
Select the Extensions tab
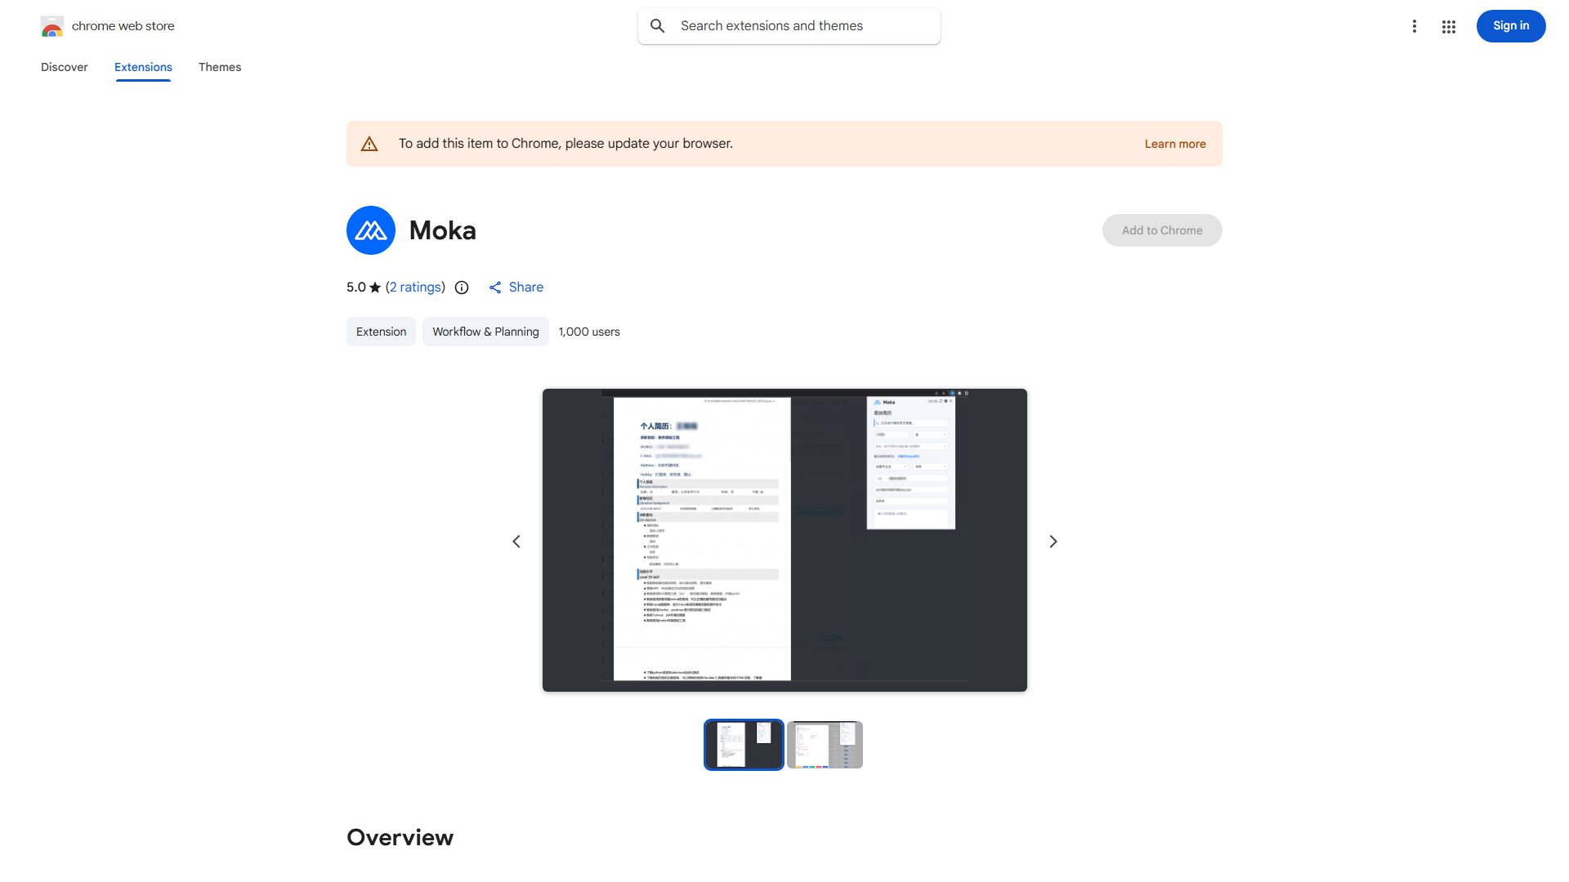(x=143, y=67)
